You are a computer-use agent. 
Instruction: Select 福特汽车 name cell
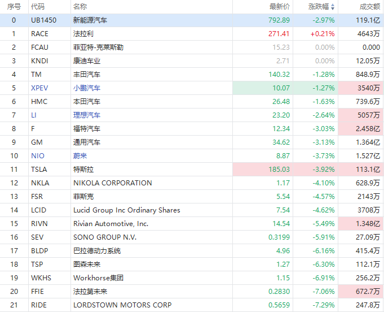(87, 129)
